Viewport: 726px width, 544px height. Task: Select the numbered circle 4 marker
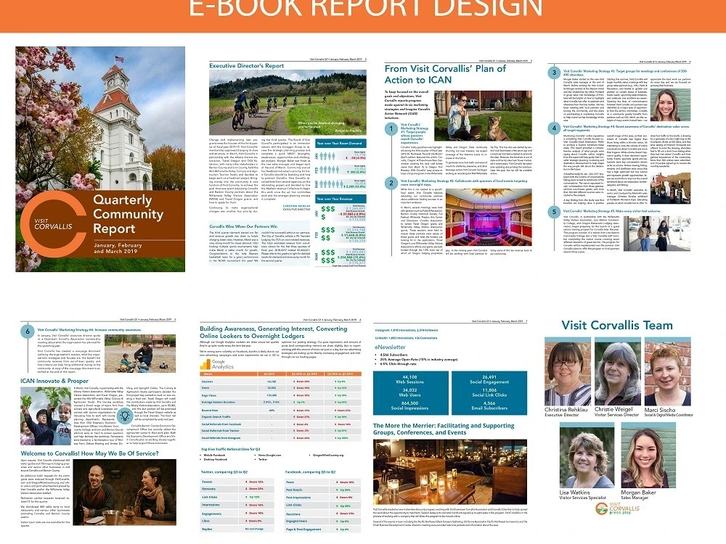pyautogui.click(x=554, y=128)
